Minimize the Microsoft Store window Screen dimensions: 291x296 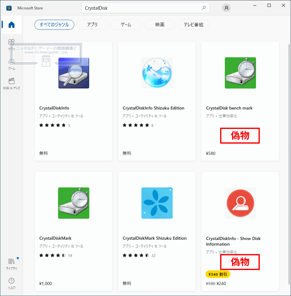(x=255, y=5)
